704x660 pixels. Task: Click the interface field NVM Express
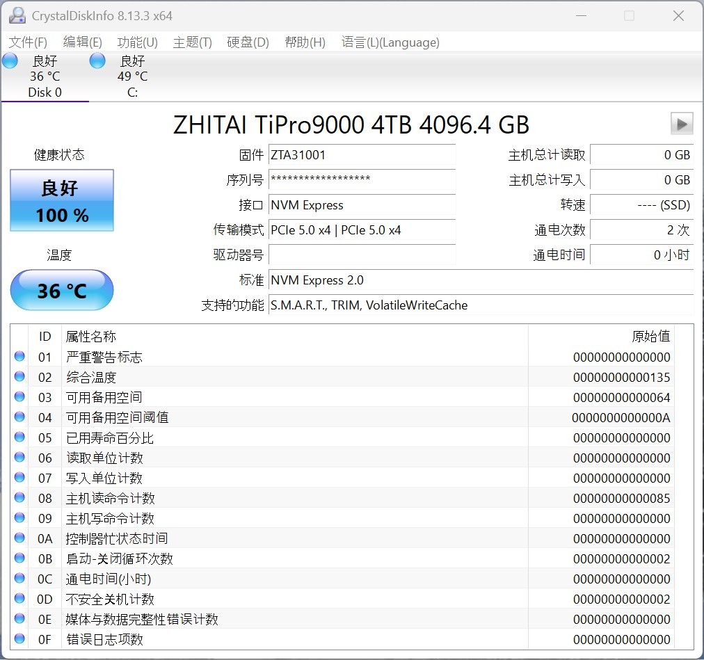pyautogui.click(x=362, y=205)
